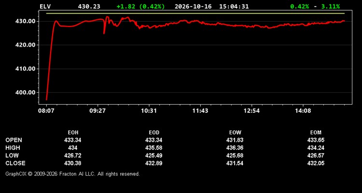Click the date 2026-10-16

(x=193, y=6)
